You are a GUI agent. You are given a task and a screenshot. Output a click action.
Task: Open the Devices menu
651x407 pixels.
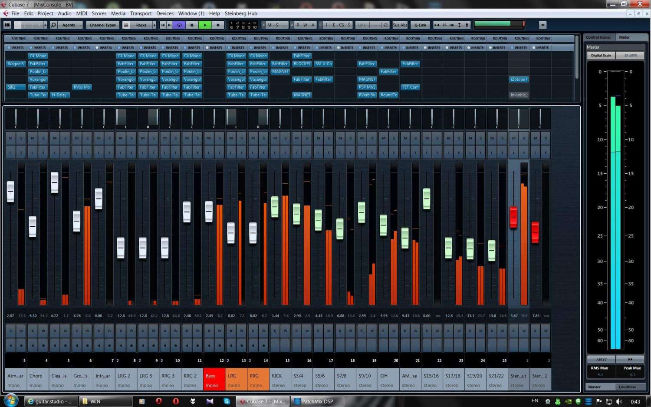pyautogui.click(x=165, y=13)
